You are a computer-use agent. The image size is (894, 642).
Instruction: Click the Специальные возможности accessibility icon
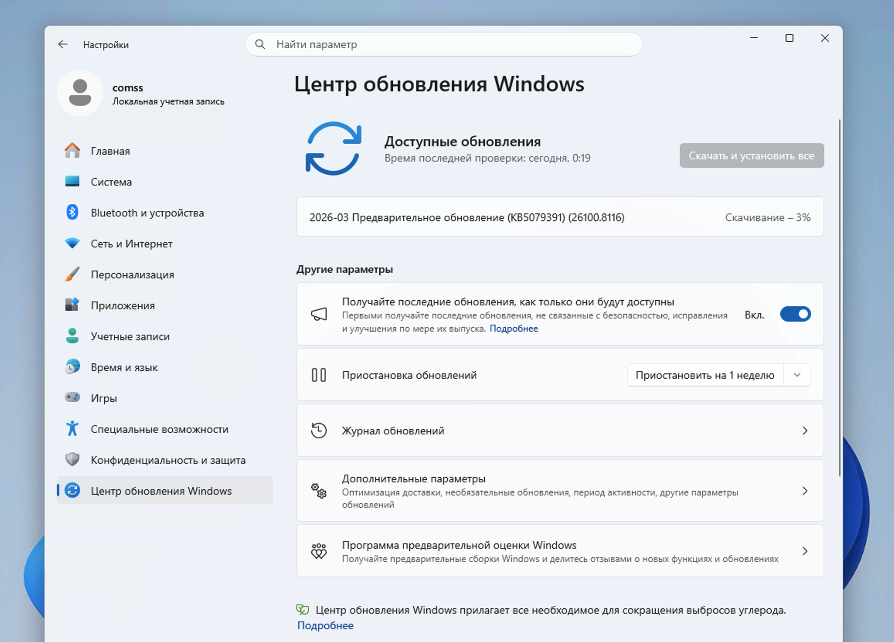72,428
